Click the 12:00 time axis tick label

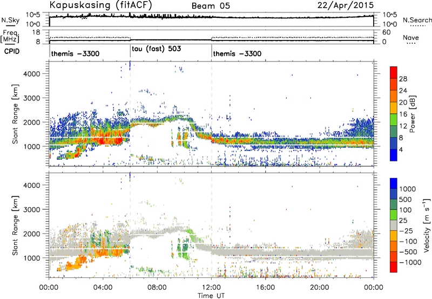211,288
